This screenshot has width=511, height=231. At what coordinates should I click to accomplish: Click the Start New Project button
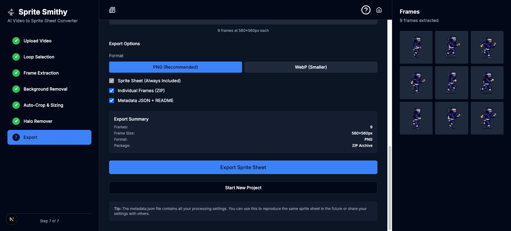coord(243,188)
